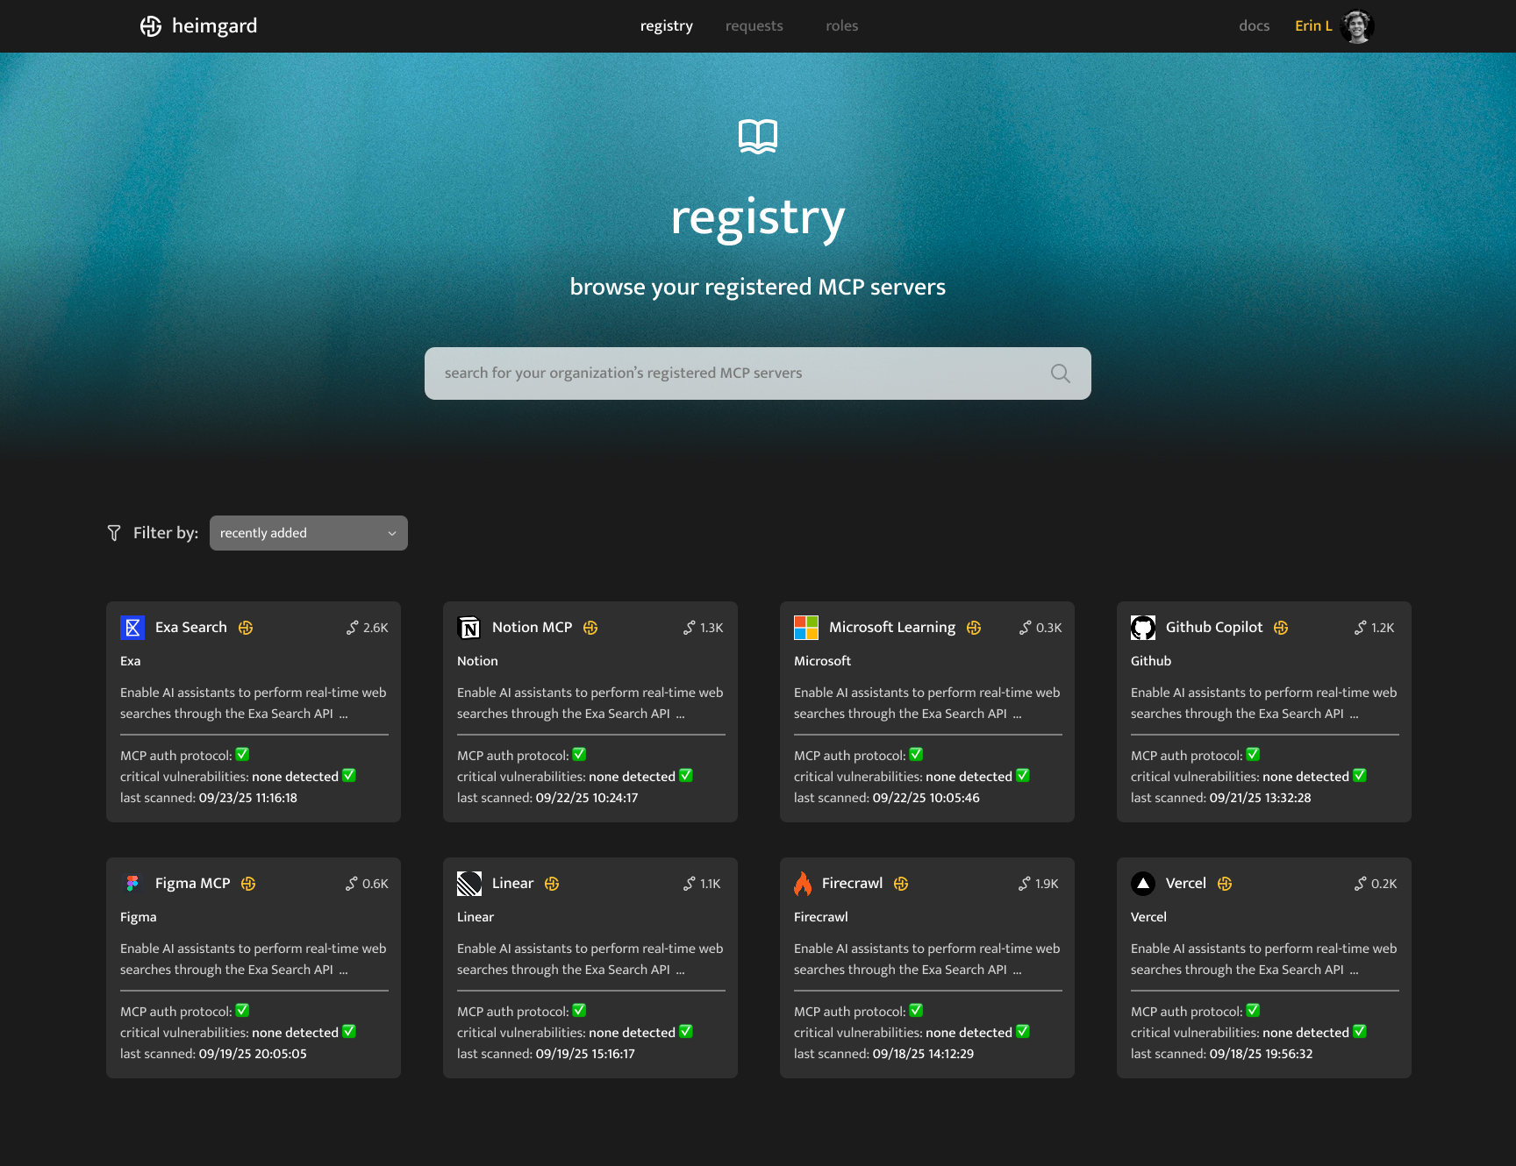Open the roles section

click(x=841, y=25)
